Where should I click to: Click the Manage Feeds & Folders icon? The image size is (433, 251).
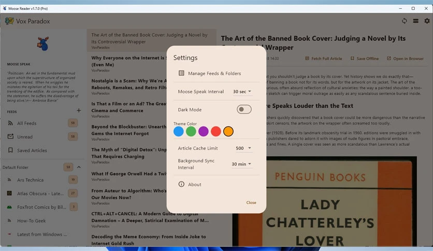[x=181, y=73]
